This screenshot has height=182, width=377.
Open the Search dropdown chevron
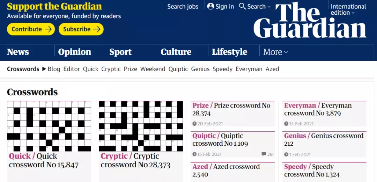point(268,7)
